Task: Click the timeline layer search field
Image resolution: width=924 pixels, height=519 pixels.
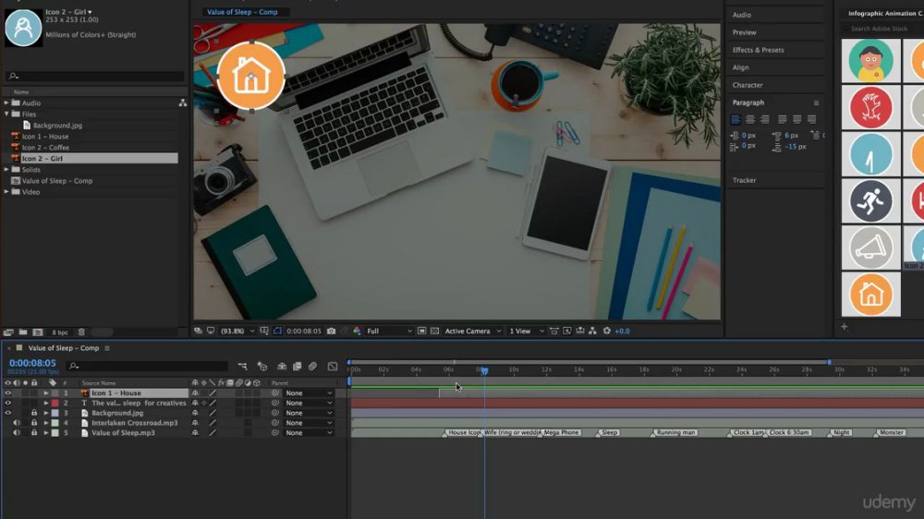Action: (147, 367)
